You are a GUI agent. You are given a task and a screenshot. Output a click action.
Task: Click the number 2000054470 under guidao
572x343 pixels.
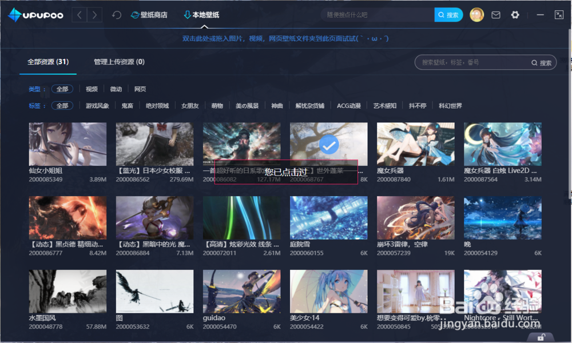tap(220, 326)
